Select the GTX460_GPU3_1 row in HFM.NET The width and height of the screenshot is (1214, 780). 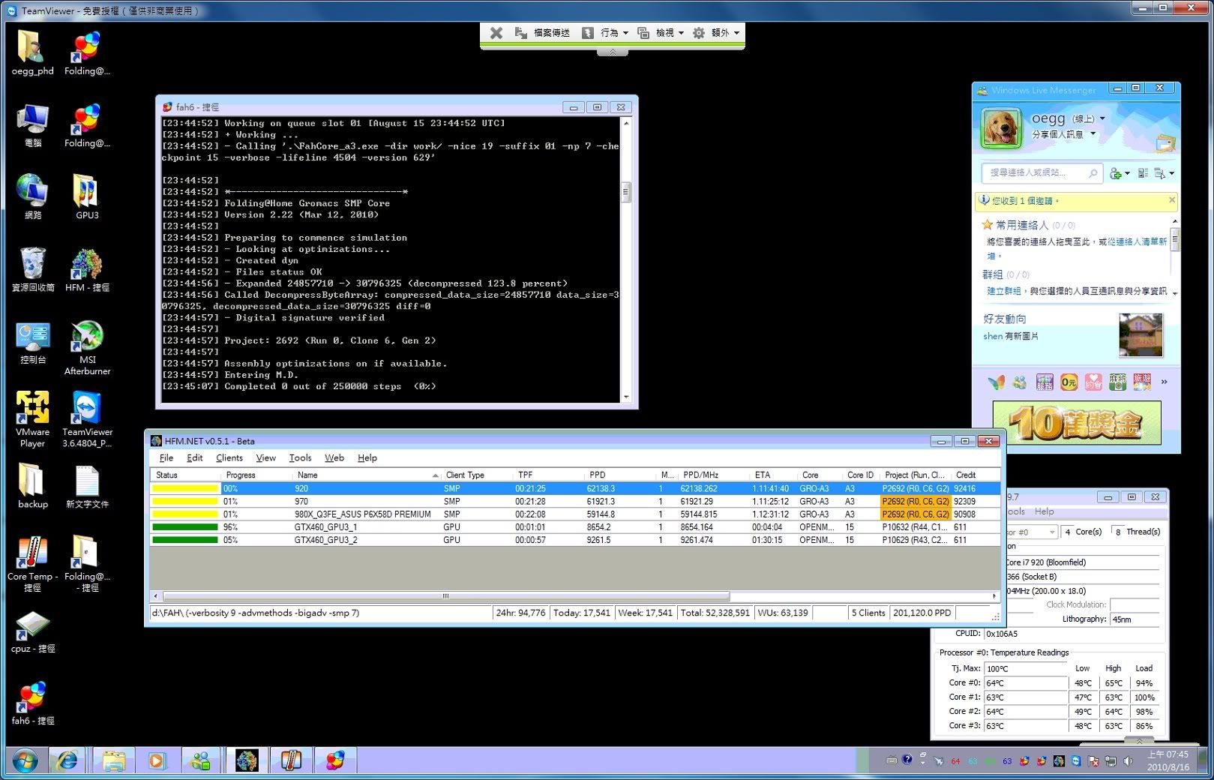tap(574, 527)
